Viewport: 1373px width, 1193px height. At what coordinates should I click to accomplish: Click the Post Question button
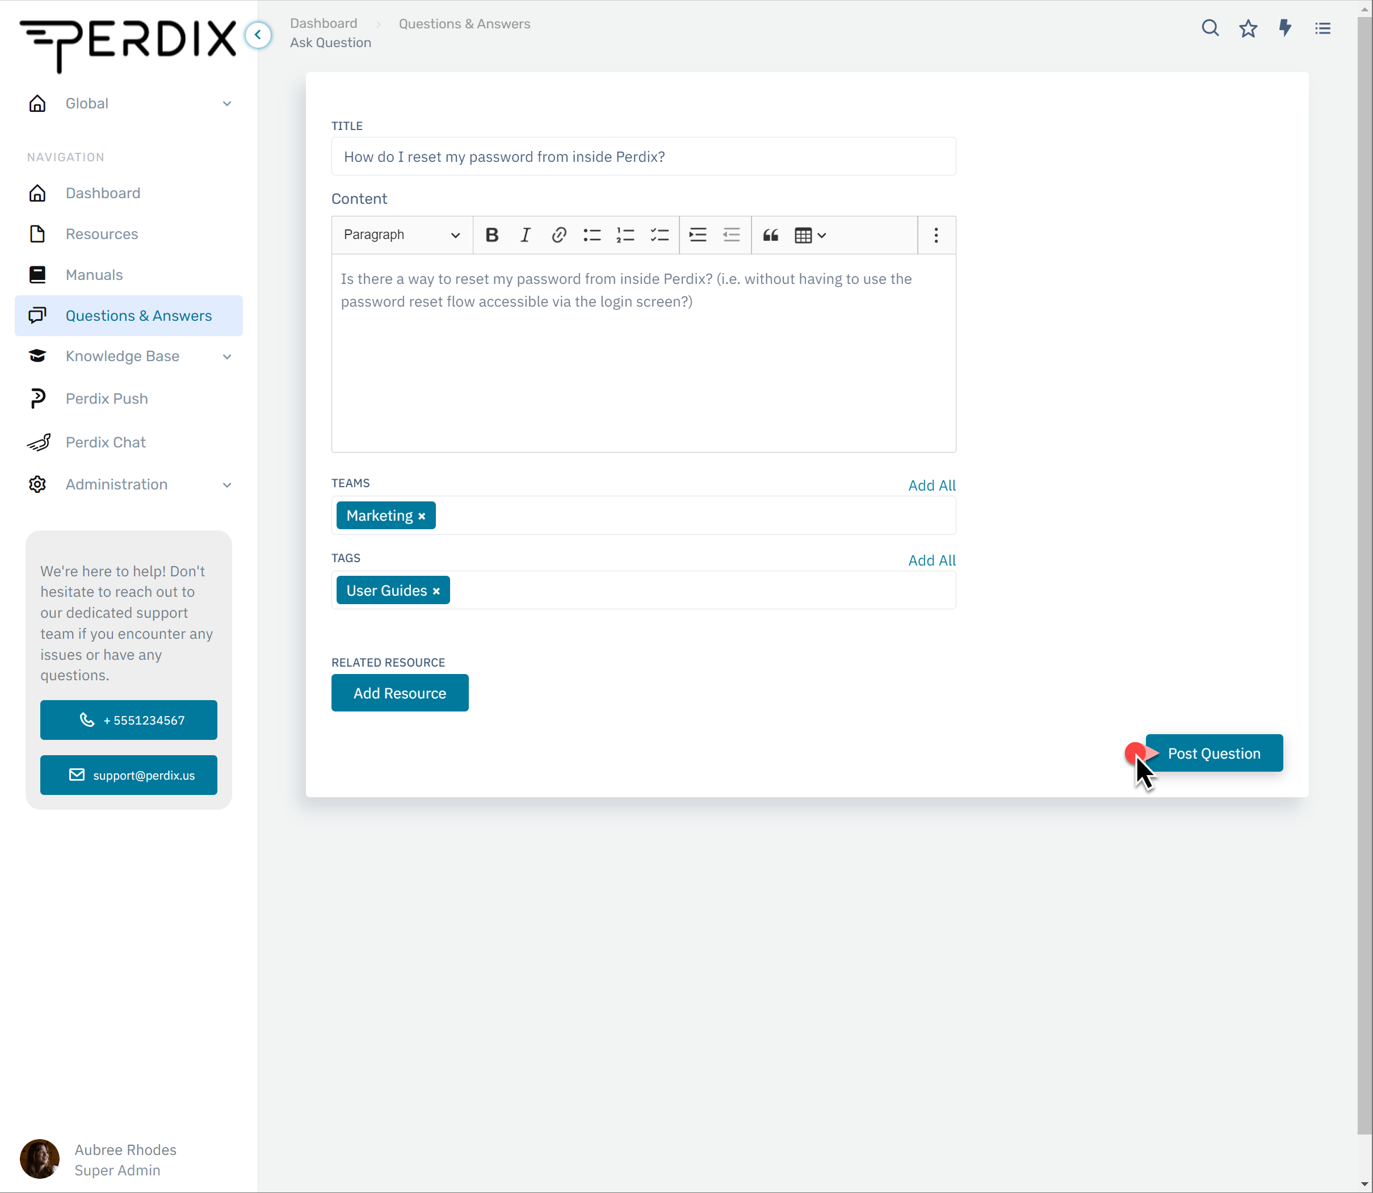click(x=1214, y=753)
